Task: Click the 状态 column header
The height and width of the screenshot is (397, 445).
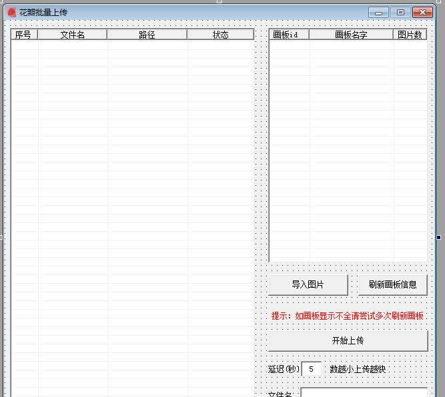Action: click(x=220, y=35)
